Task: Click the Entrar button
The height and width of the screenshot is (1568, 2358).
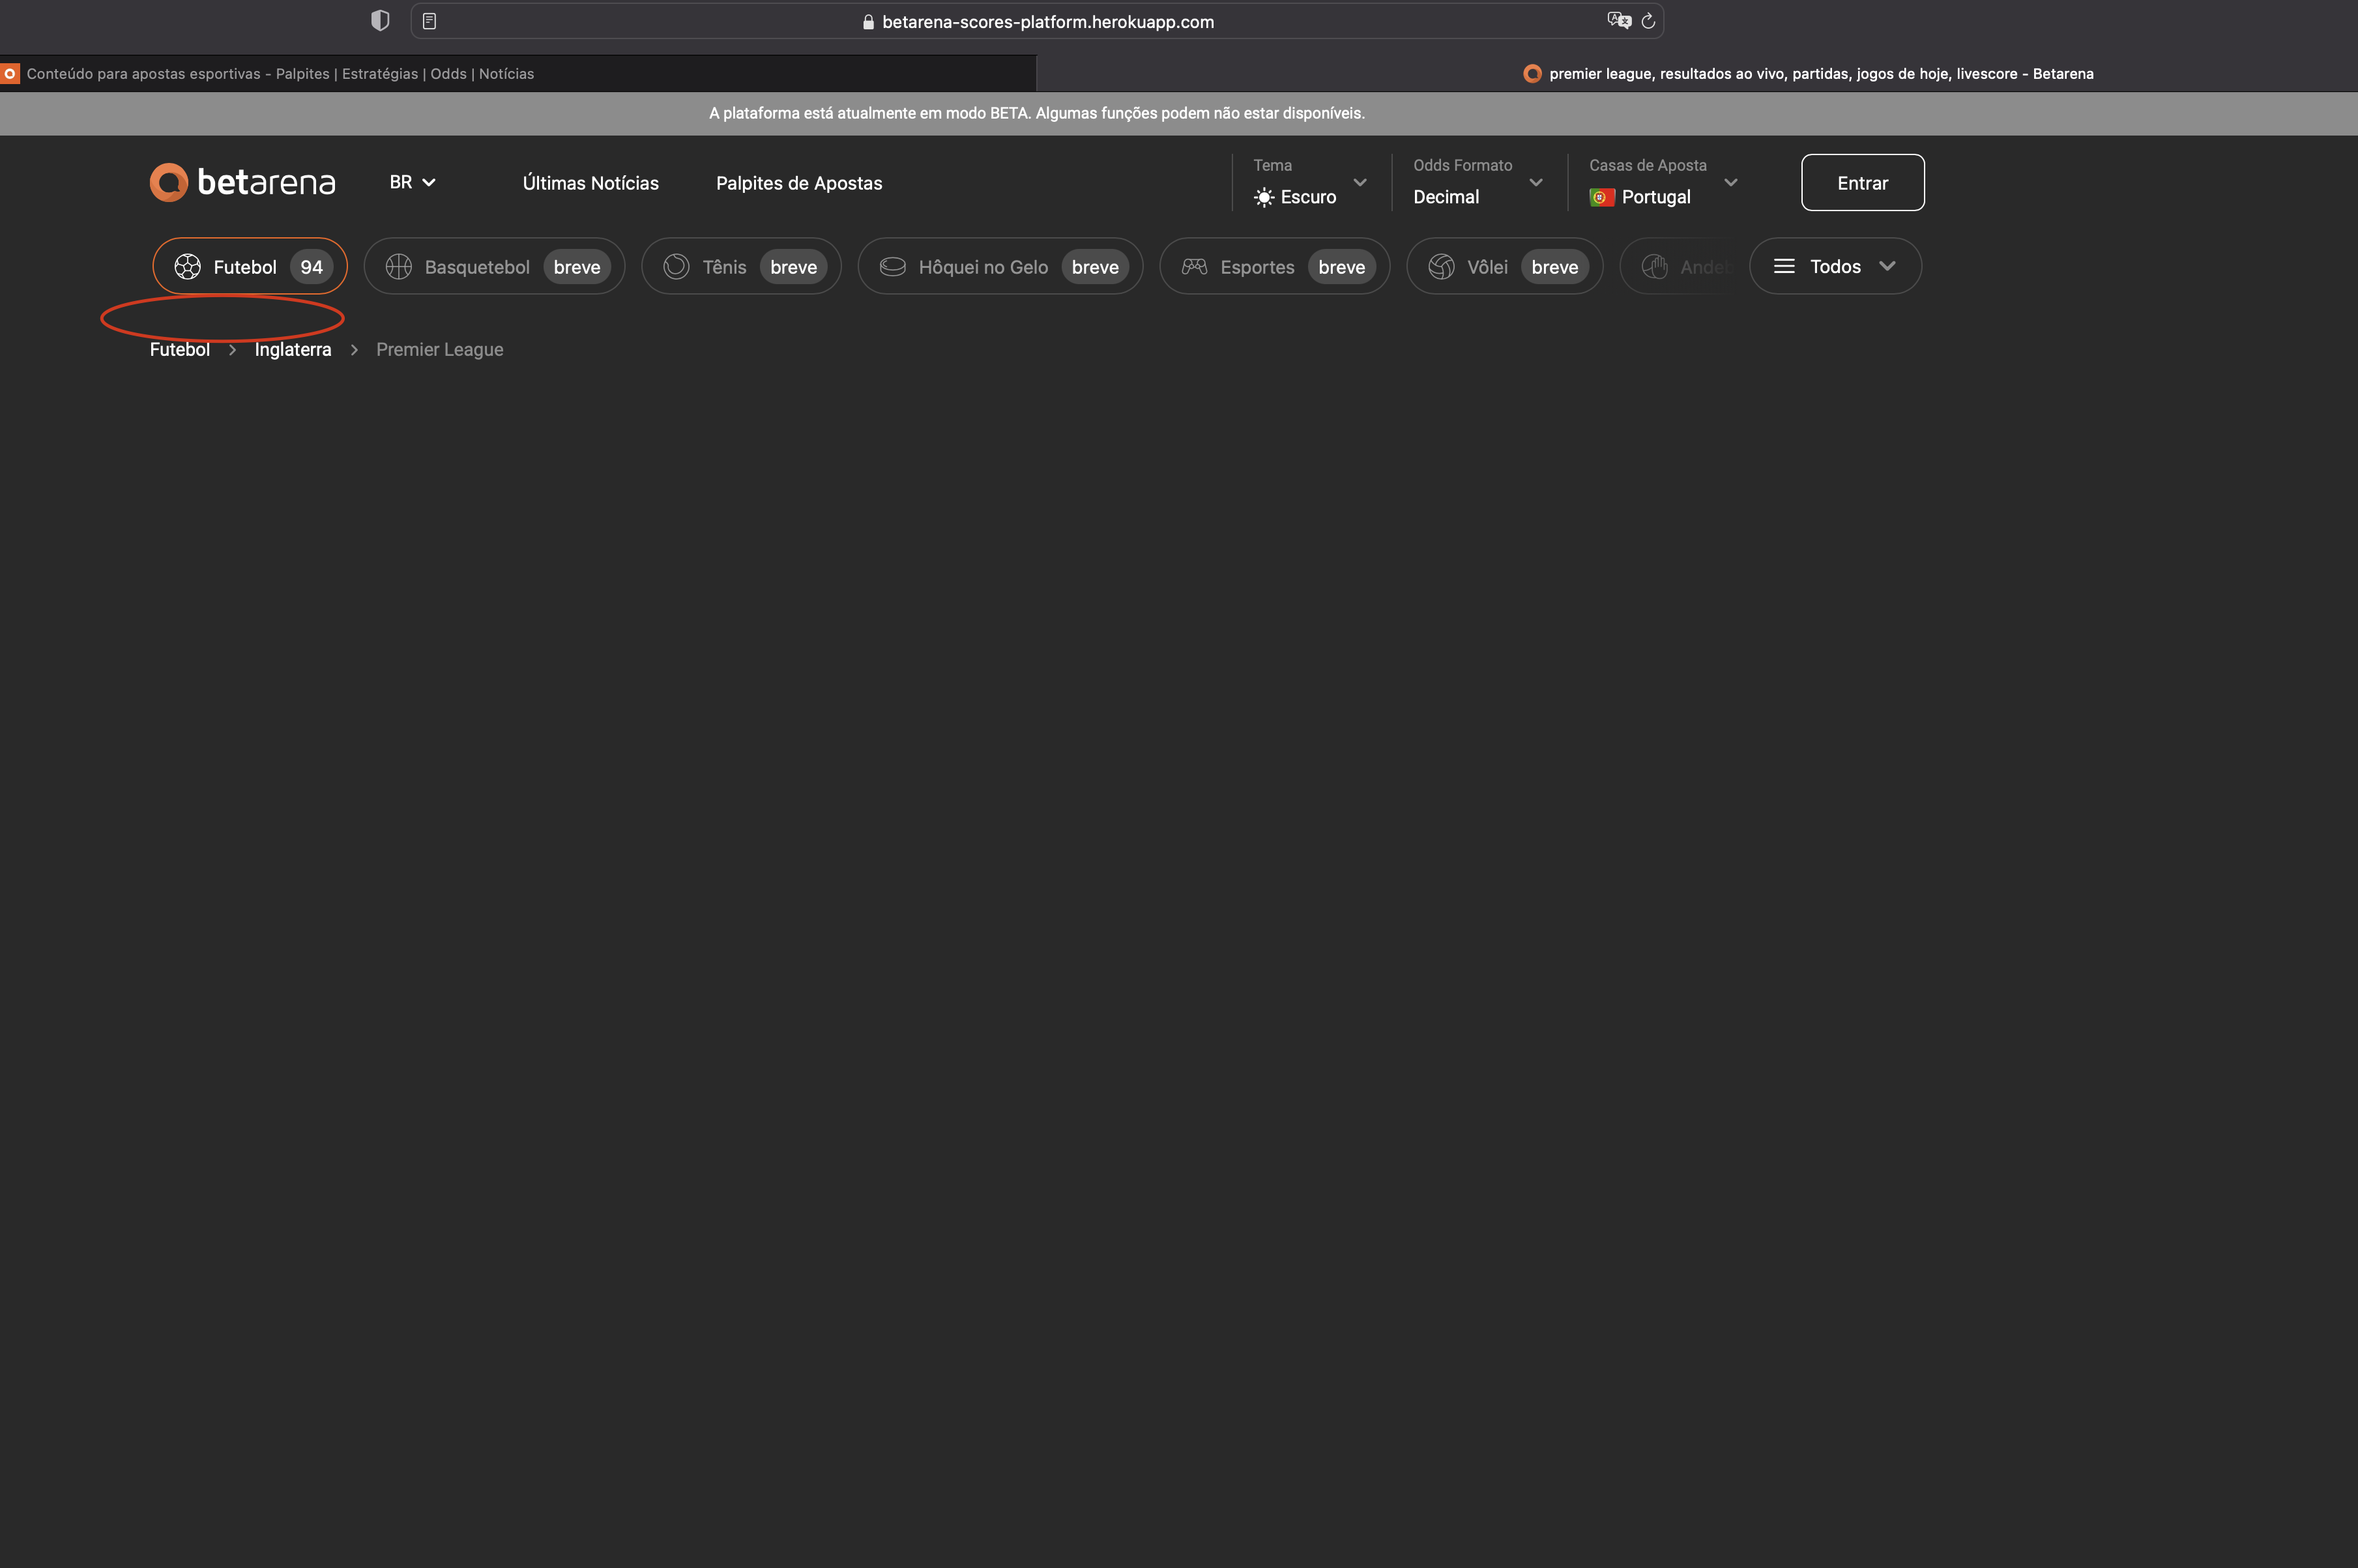Action: (x=1862, y=182)
